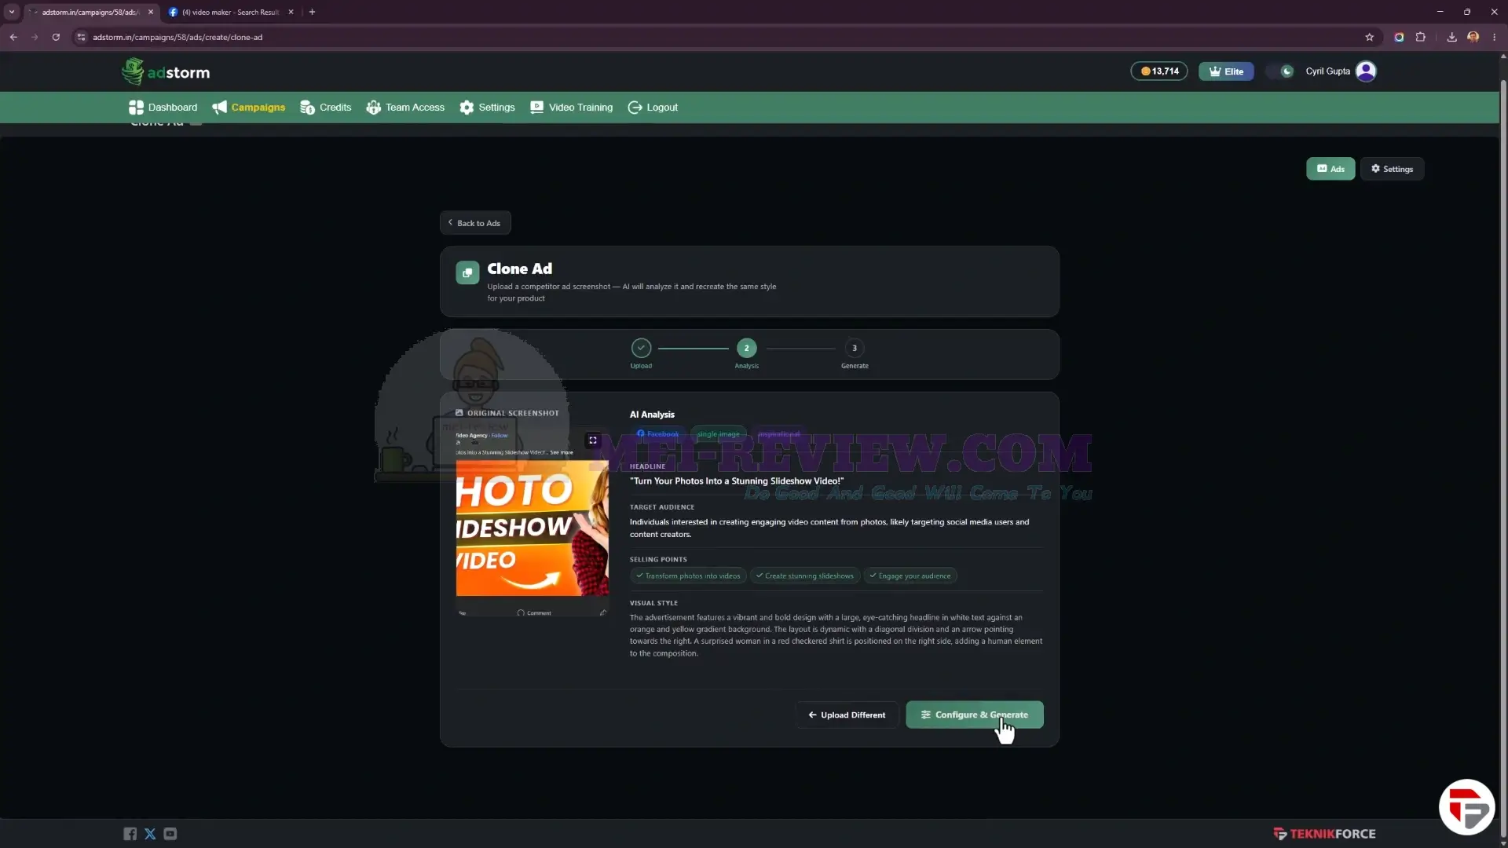This screenshot has width=1508, height=848.
Task: Open the Cyril Gupta profile avatar
Action: [1366, 71]
